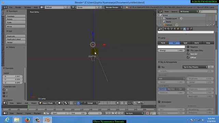Screen dimensions: 219x123
Task: Open the Render properties tab icon
Action: pos(165,29)
